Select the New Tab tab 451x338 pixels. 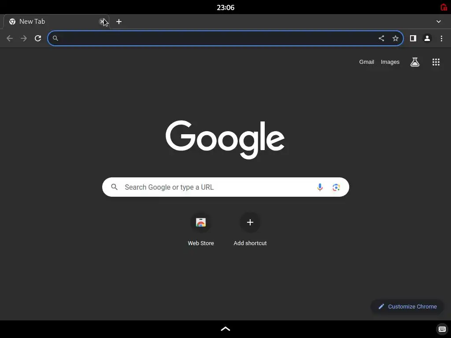coord(56,22)
